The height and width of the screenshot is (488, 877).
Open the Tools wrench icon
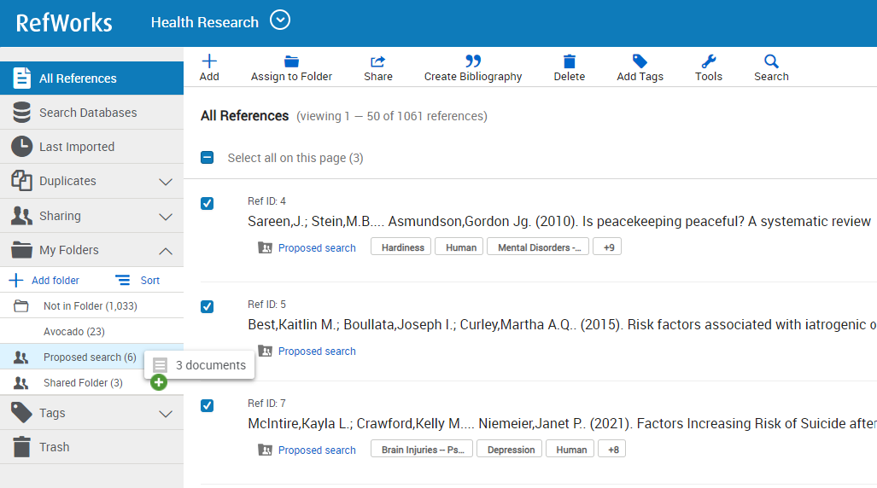pos(709,61)
